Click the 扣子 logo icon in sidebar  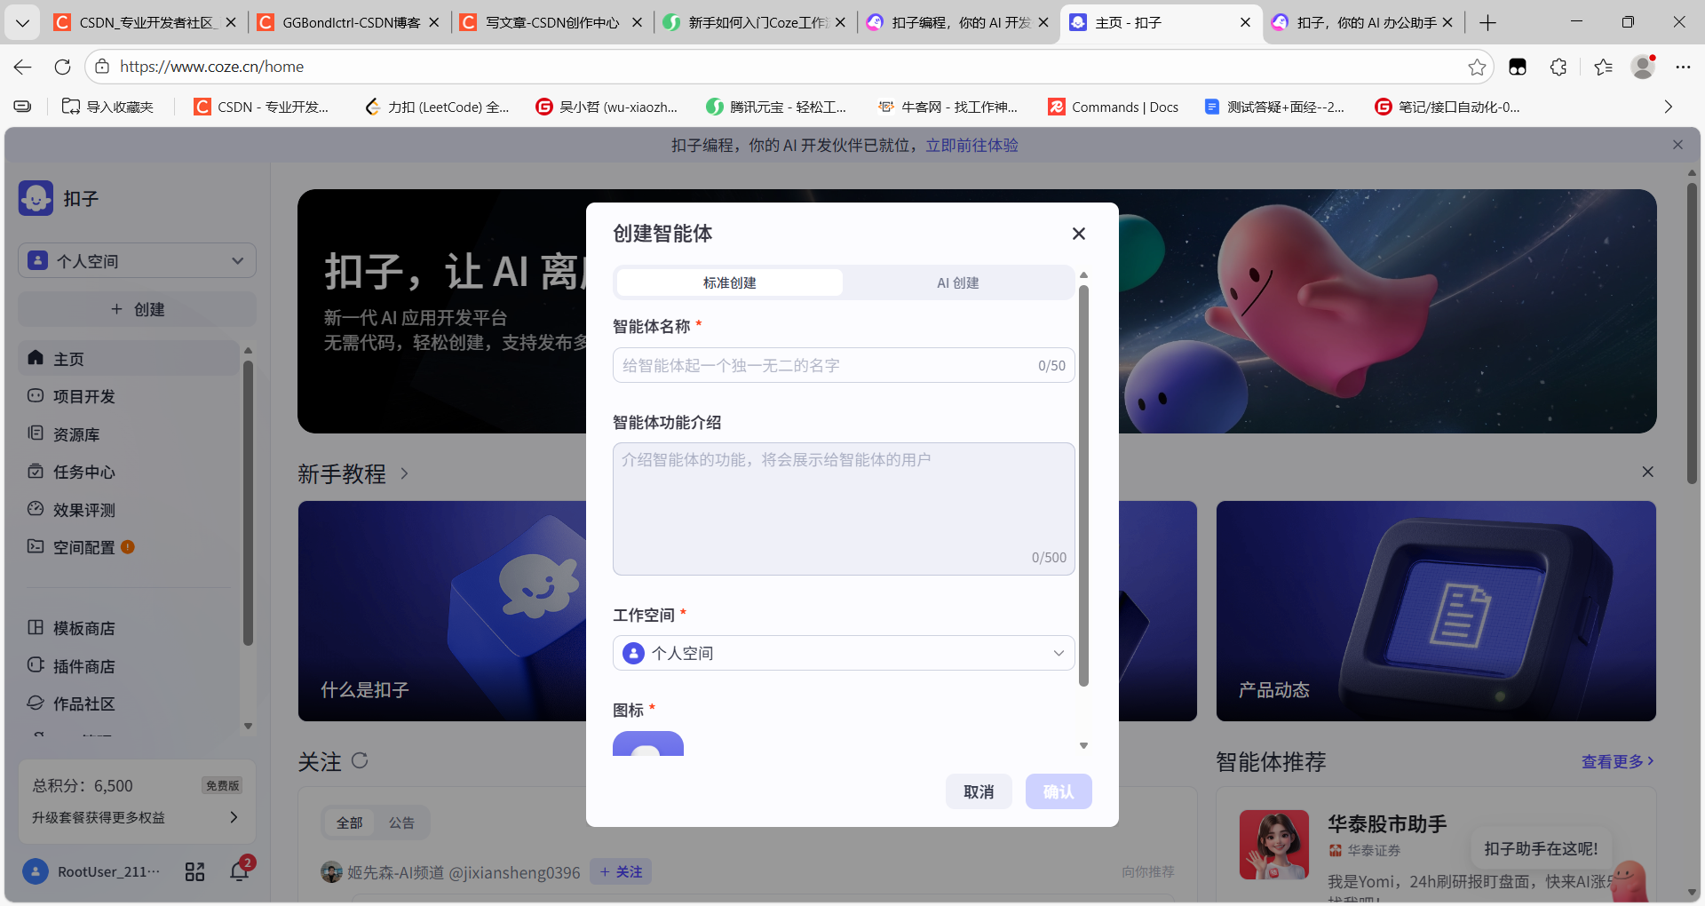36,198
